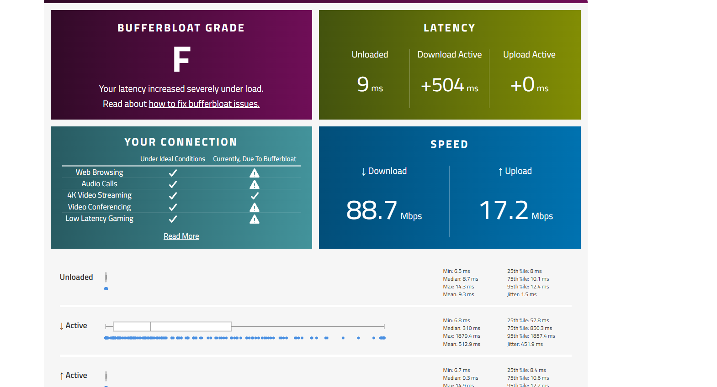Click the +0 ms upload active value

pos(529,84)
